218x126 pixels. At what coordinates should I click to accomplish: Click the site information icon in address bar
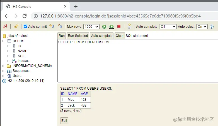[x=36, y=16]
